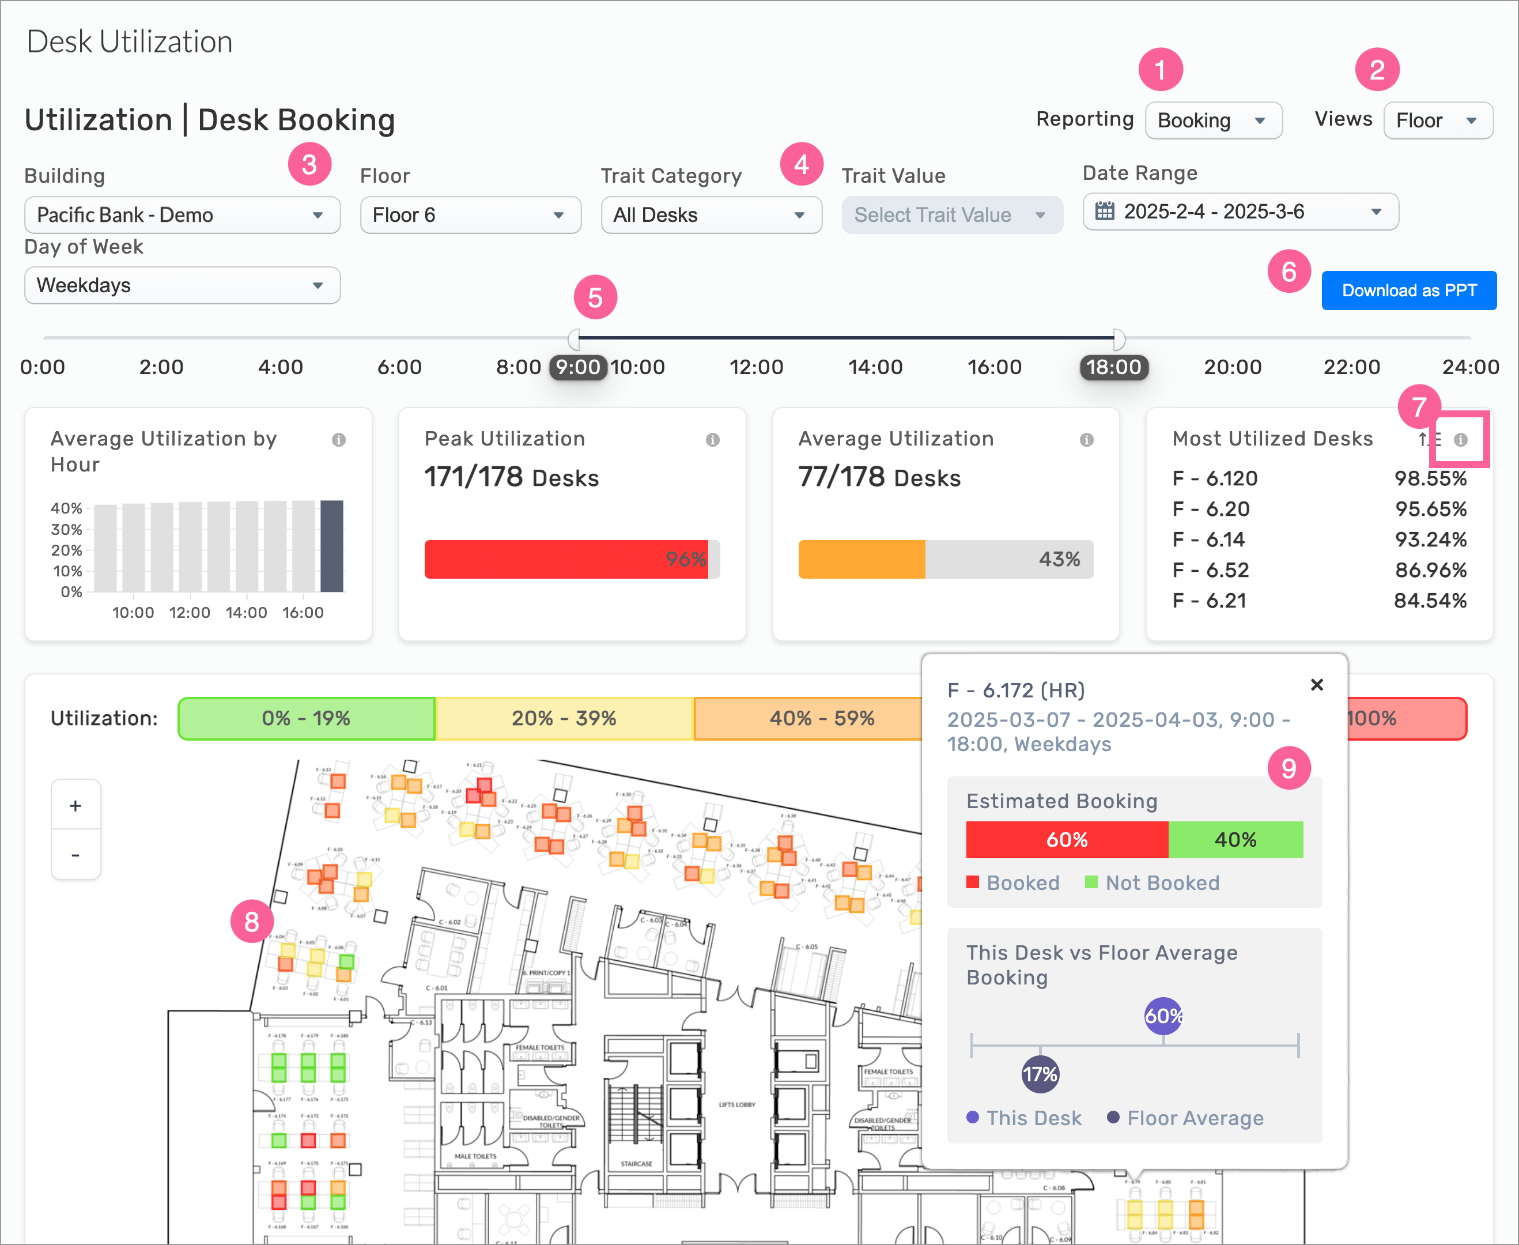Click the 0% - 19% utilization legend
Screen dimensions: 1519x1245
click(306, 718)
